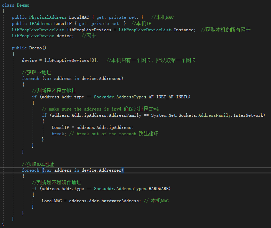
Task: Click libPcapLiveDevices[0] index expression
Action: click(70, 60)
